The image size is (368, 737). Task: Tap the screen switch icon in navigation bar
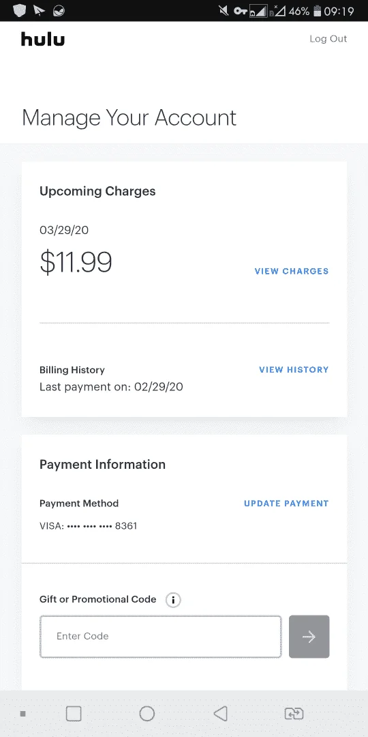[x=294, y=714]
